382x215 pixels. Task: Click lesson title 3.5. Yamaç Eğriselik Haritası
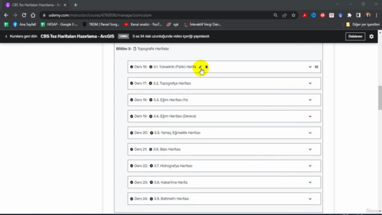click(x=177, y=133)
